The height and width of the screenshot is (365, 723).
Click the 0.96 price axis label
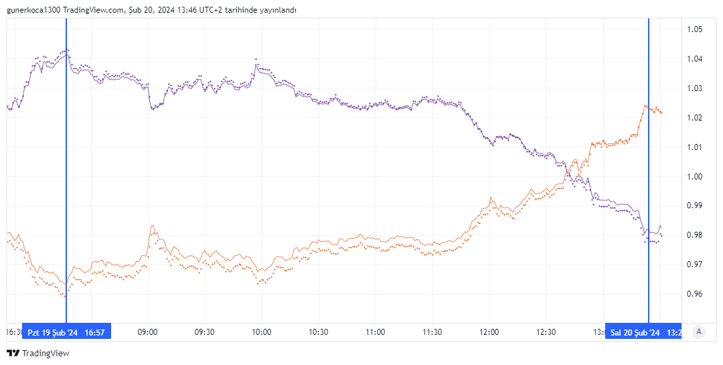point(694,294)
